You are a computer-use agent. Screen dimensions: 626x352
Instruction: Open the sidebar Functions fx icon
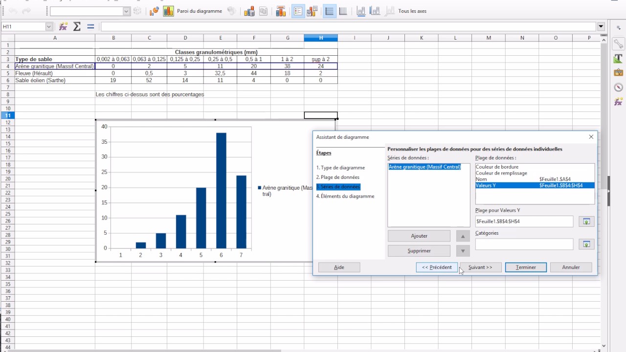point(619,102)
